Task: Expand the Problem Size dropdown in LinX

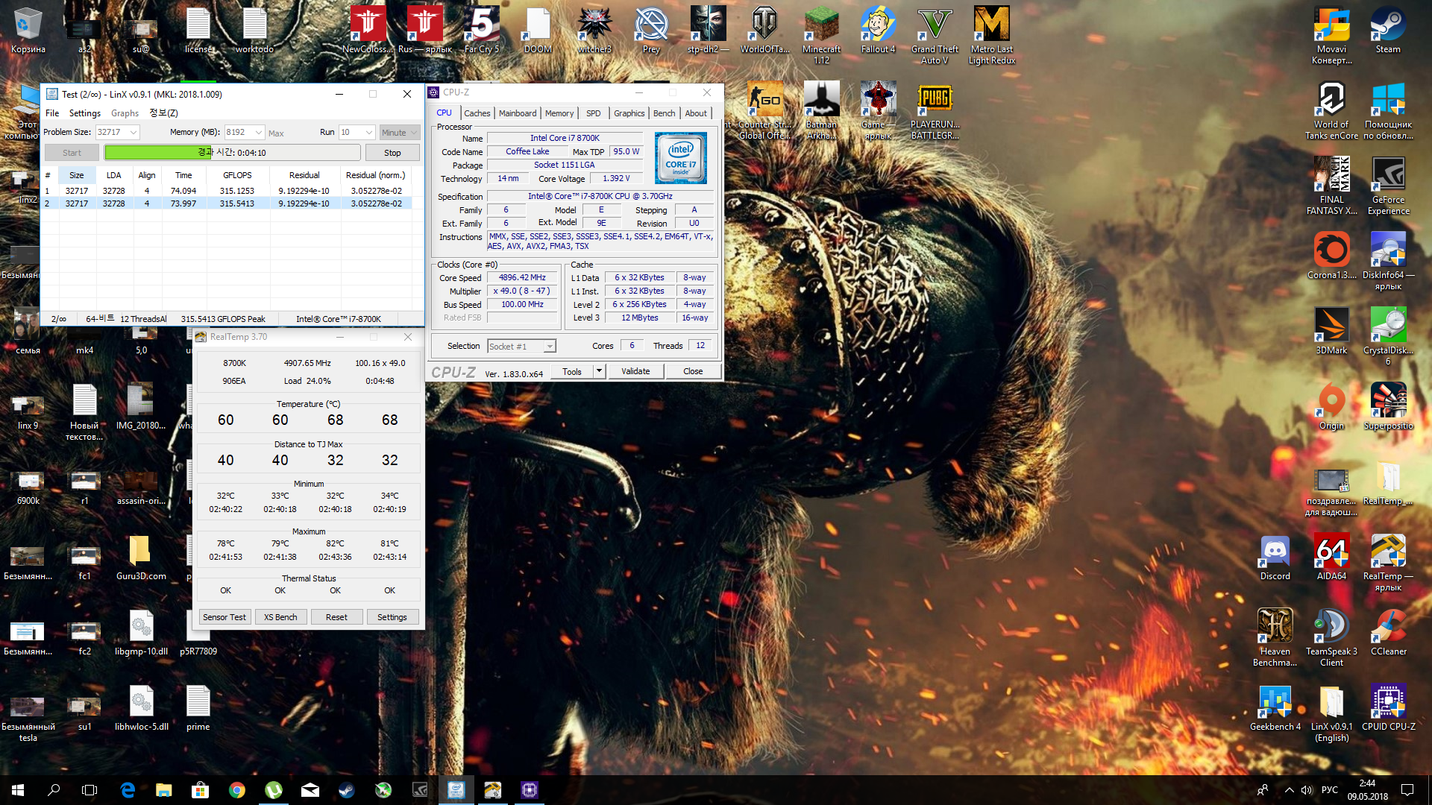Action: [x=134, y=132]
